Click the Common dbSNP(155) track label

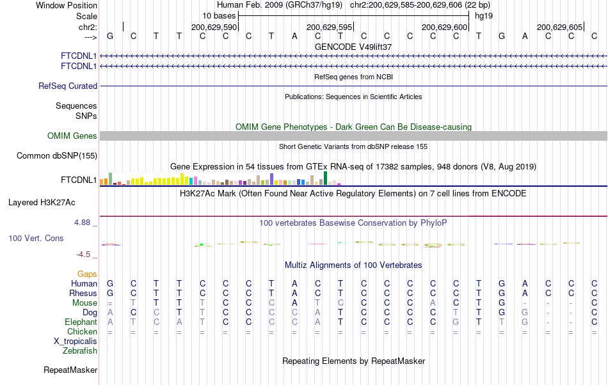[57, 155]
